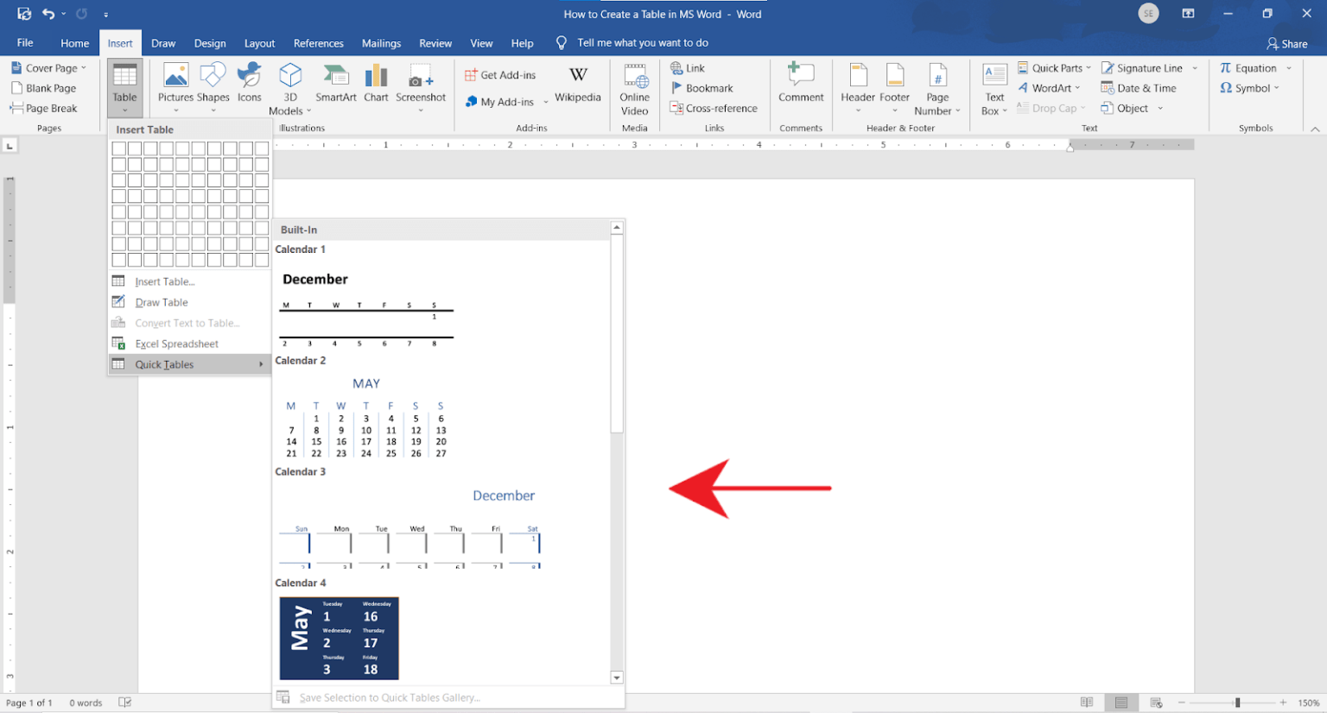Switch to the References tab

[x=319, y=43]
